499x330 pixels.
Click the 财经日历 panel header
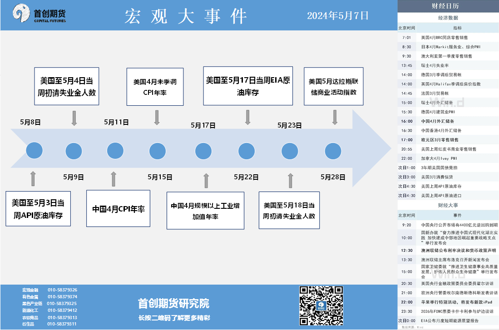pyautogui.click(x=448, y=6)
